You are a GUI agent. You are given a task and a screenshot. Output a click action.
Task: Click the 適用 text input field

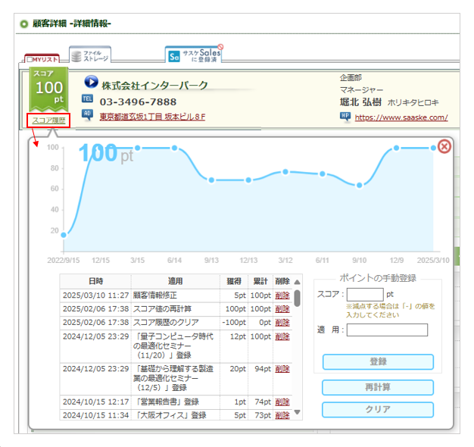click(387, 330)
